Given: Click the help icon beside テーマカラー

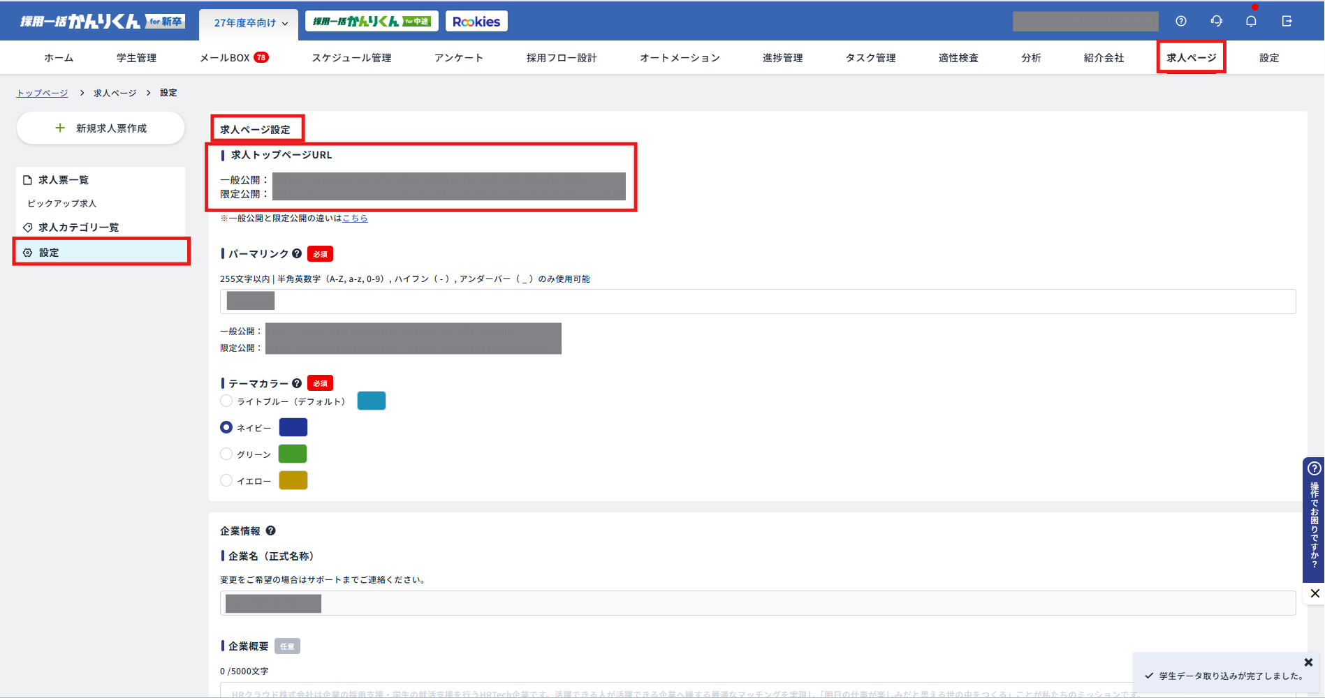Looking at the screenshot, I should (x=297, y=383).
